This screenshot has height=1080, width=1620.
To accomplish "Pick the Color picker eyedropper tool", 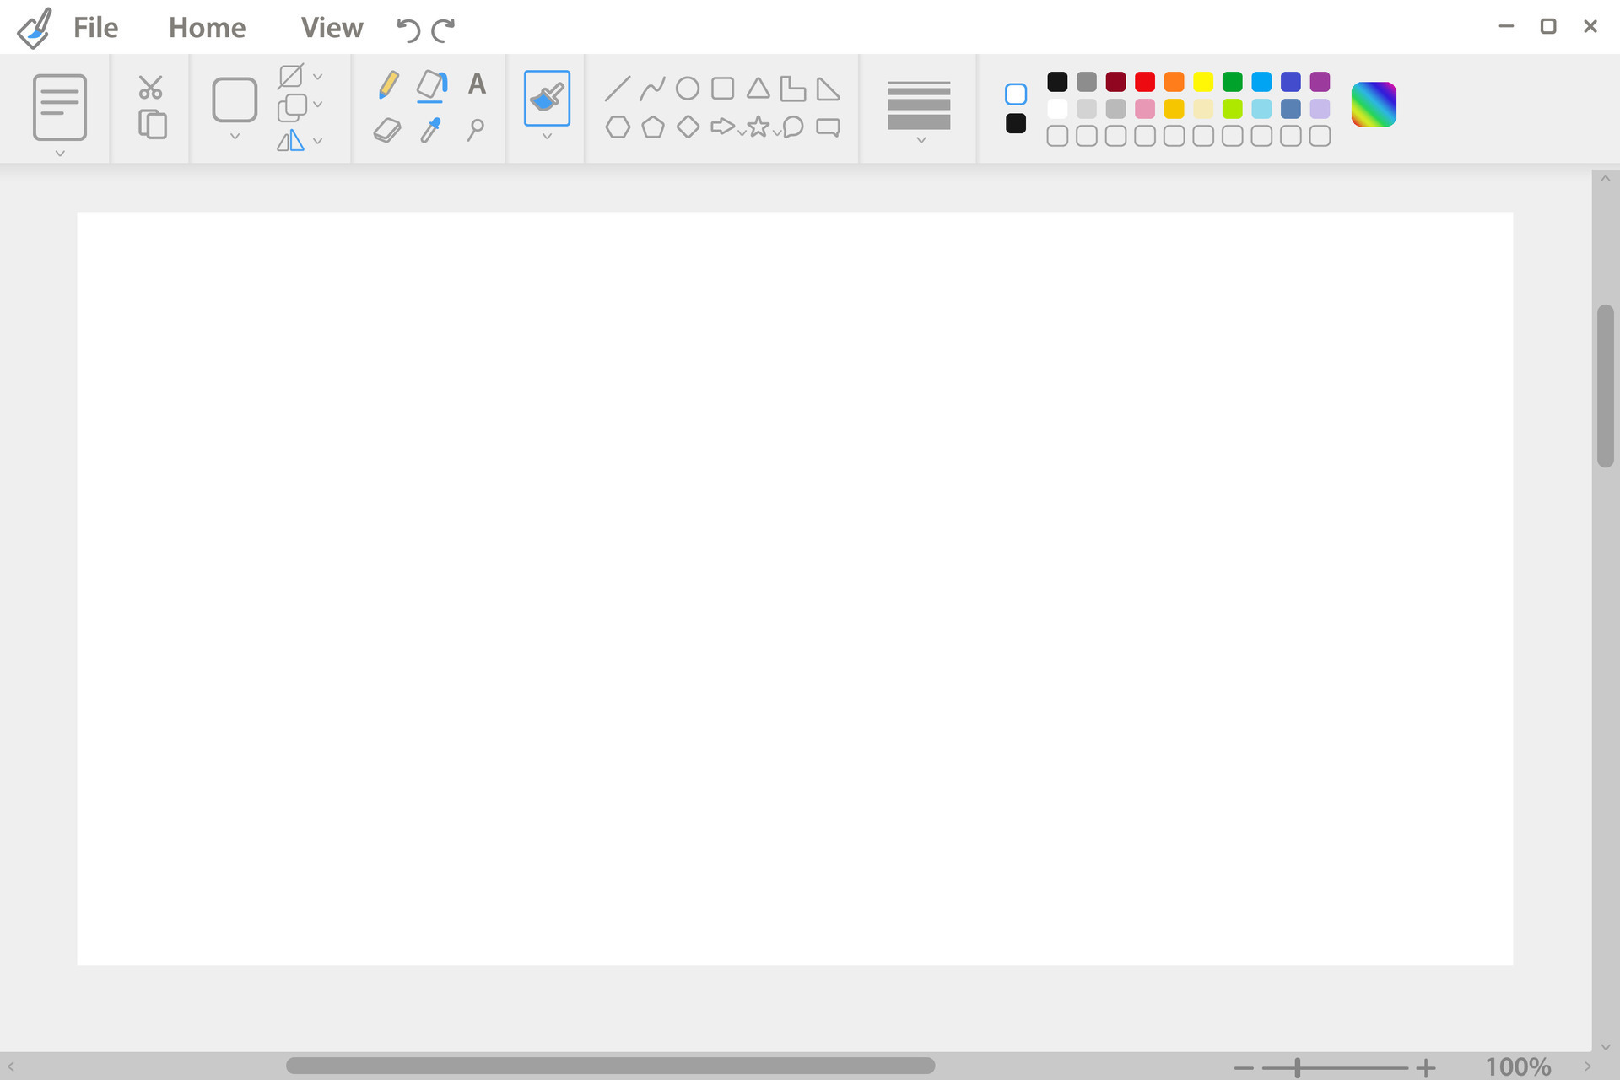I will pos(432,128).
